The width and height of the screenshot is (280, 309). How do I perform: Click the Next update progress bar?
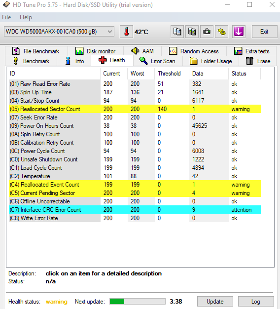pos(138,301)
